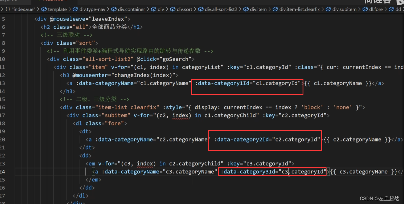Click the closing </em> tag on line 25
This screenshot has width=404, height=204.
pyautogui.click(x=94, y=180)
